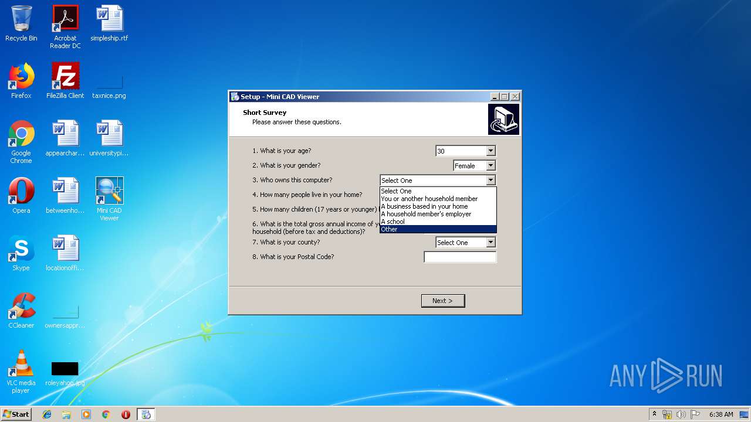Select the CCleaner desktop shortcut
The height and width of the screenshot is (422, 751).
click(21, 311)
